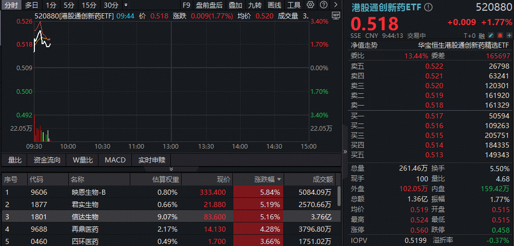The image size is (514, 246).
Task: Click the 总量 value 261.46万
Action: point(413,169)
